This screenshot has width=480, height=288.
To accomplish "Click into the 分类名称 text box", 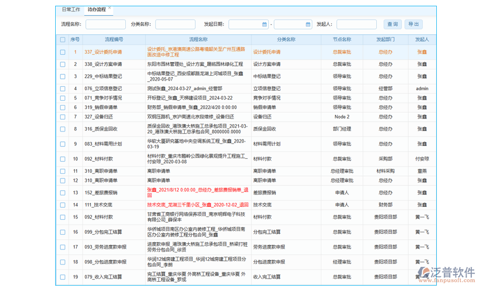I will [175, 24].
